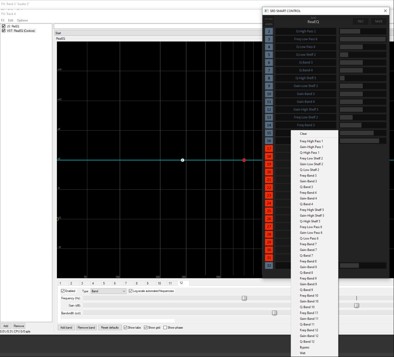Click the Bandwidth (oct) slider handle
The height and width of the screenshot is (357, 394).
coord(275,313)
